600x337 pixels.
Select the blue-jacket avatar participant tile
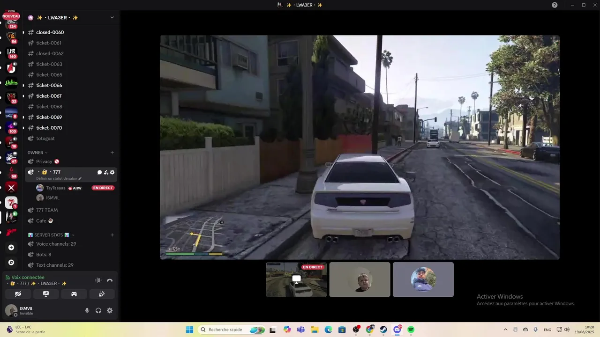[423, 279]
